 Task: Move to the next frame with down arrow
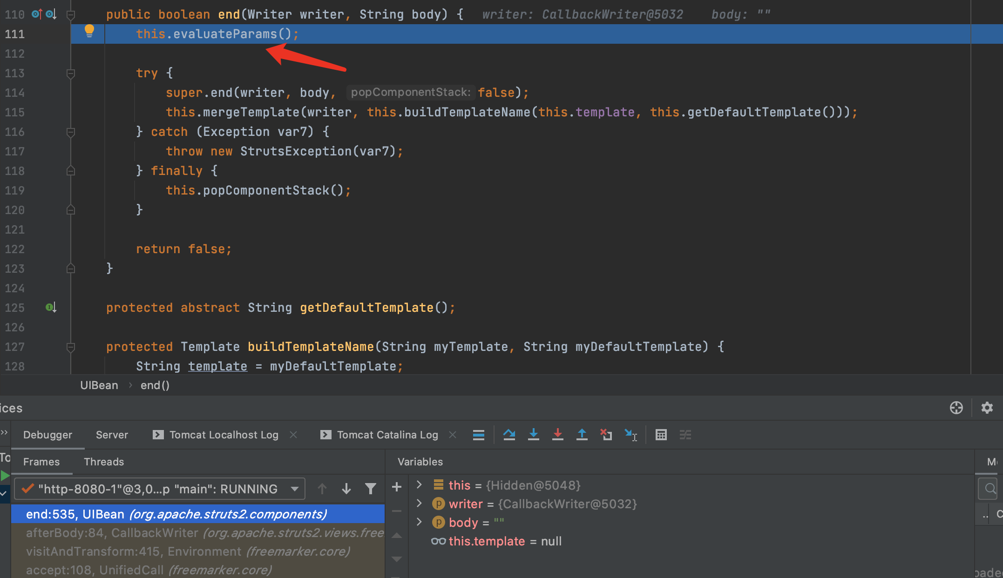(x=346, y=489)
